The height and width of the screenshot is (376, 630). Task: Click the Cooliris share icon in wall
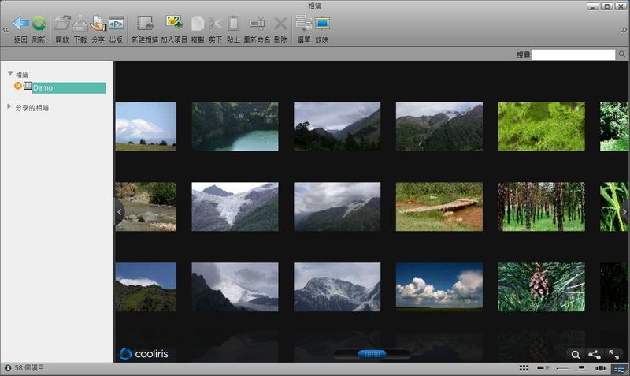tap(595, 356)
